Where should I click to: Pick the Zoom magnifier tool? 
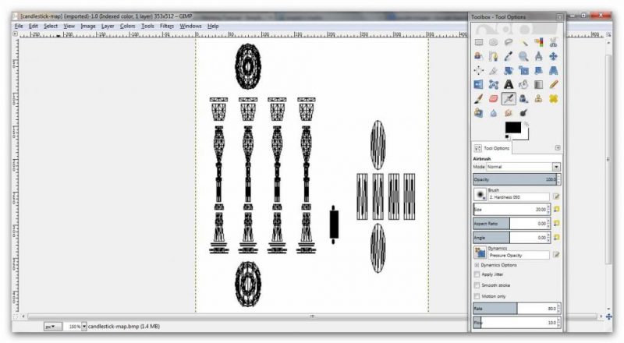(x=523, y=56)
